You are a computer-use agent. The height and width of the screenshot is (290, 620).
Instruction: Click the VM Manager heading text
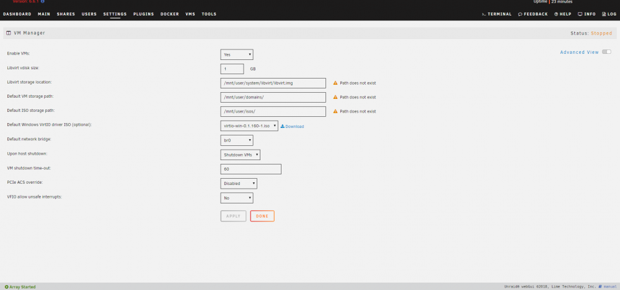[29, 33]
